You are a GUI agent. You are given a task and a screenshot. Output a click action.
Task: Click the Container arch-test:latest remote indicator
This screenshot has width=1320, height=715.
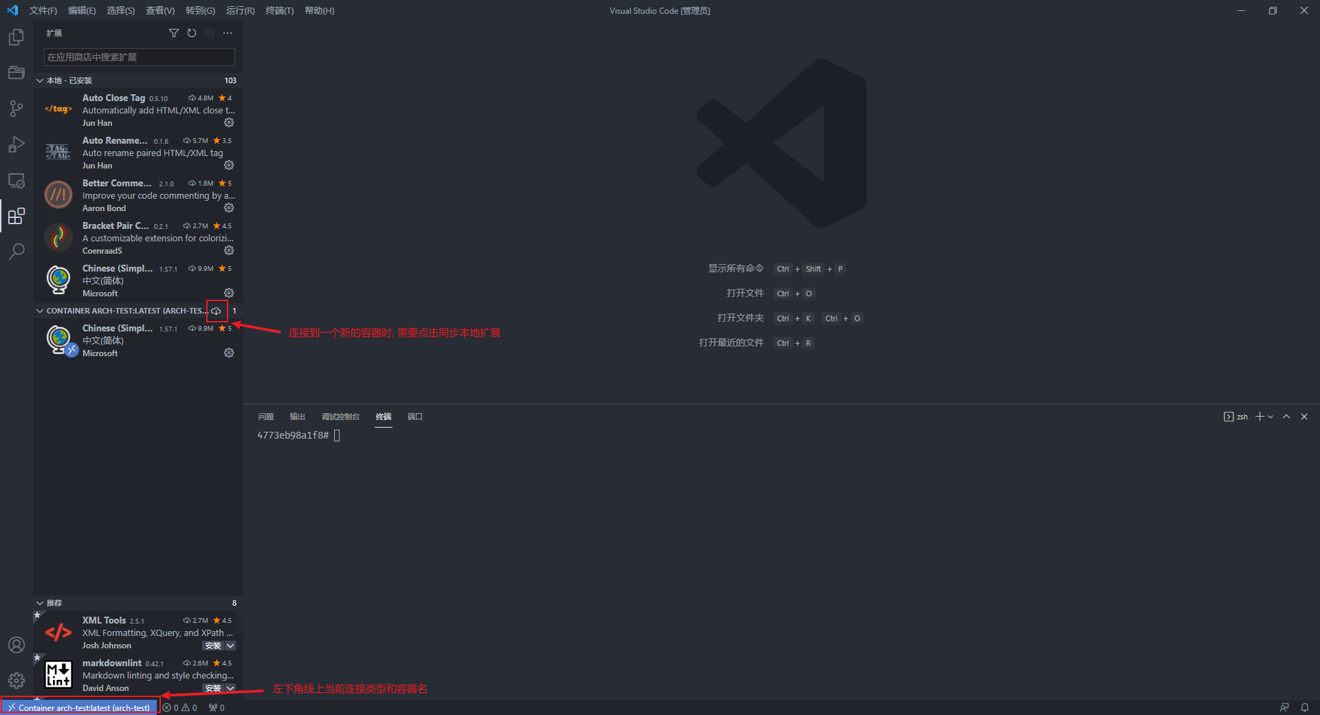tap(80, 707)
